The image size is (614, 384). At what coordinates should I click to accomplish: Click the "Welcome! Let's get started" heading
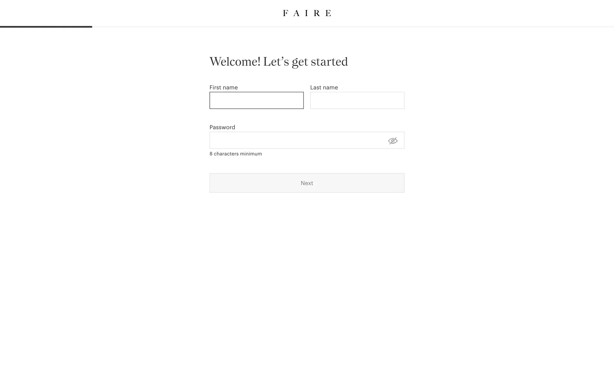click(279, 61)
